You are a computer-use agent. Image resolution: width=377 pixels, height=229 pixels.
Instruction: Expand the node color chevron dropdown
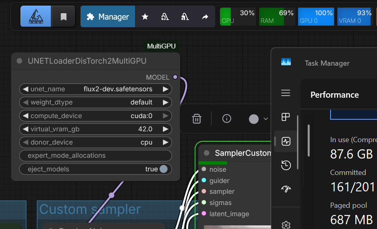point(266,119)
